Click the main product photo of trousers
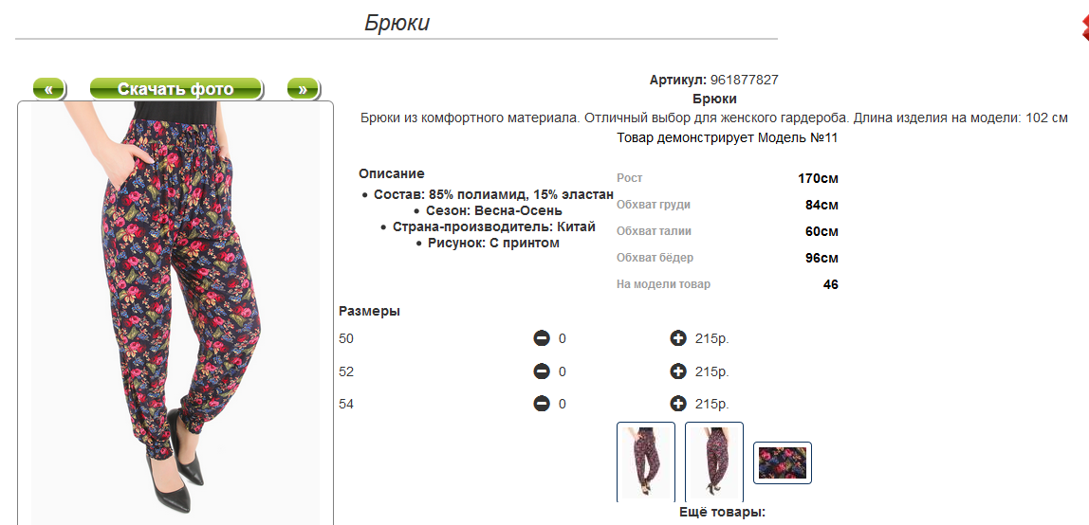 click(175, 313)
